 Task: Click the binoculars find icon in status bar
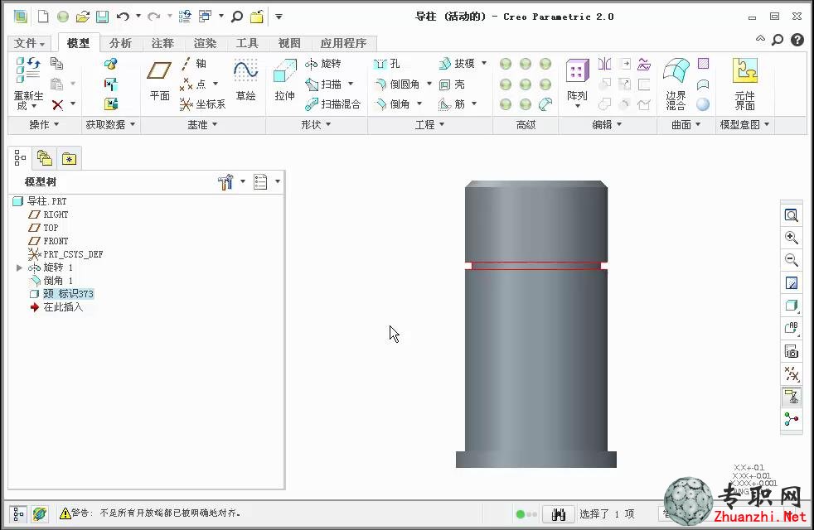pyautogui.click(x=559, y=514)
